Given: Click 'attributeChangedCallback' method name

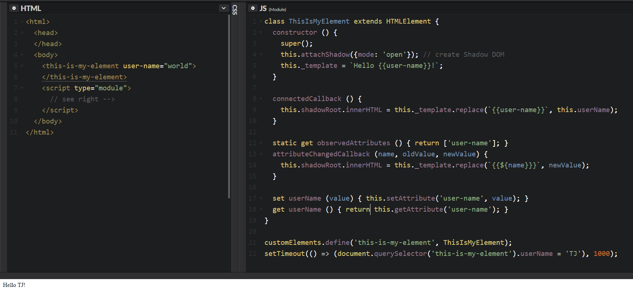Looking at the screenshot, I should pos(321,154).
